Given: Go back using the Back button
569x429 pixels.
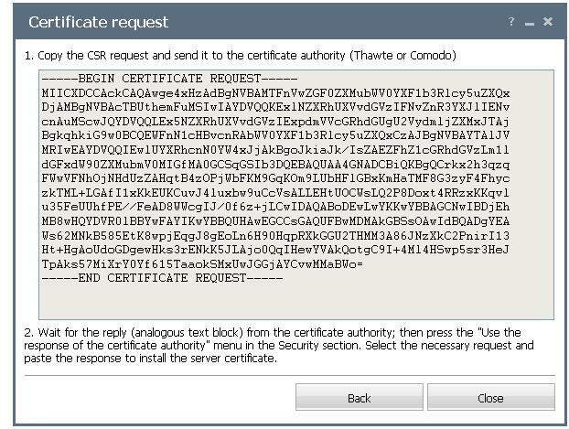Looking at the screenshot, I should [x=360, y=397].
